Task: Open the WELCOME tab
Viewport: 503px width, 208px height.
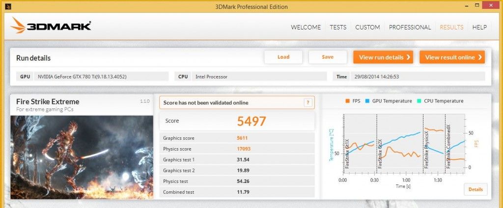Action: [306, 27]
